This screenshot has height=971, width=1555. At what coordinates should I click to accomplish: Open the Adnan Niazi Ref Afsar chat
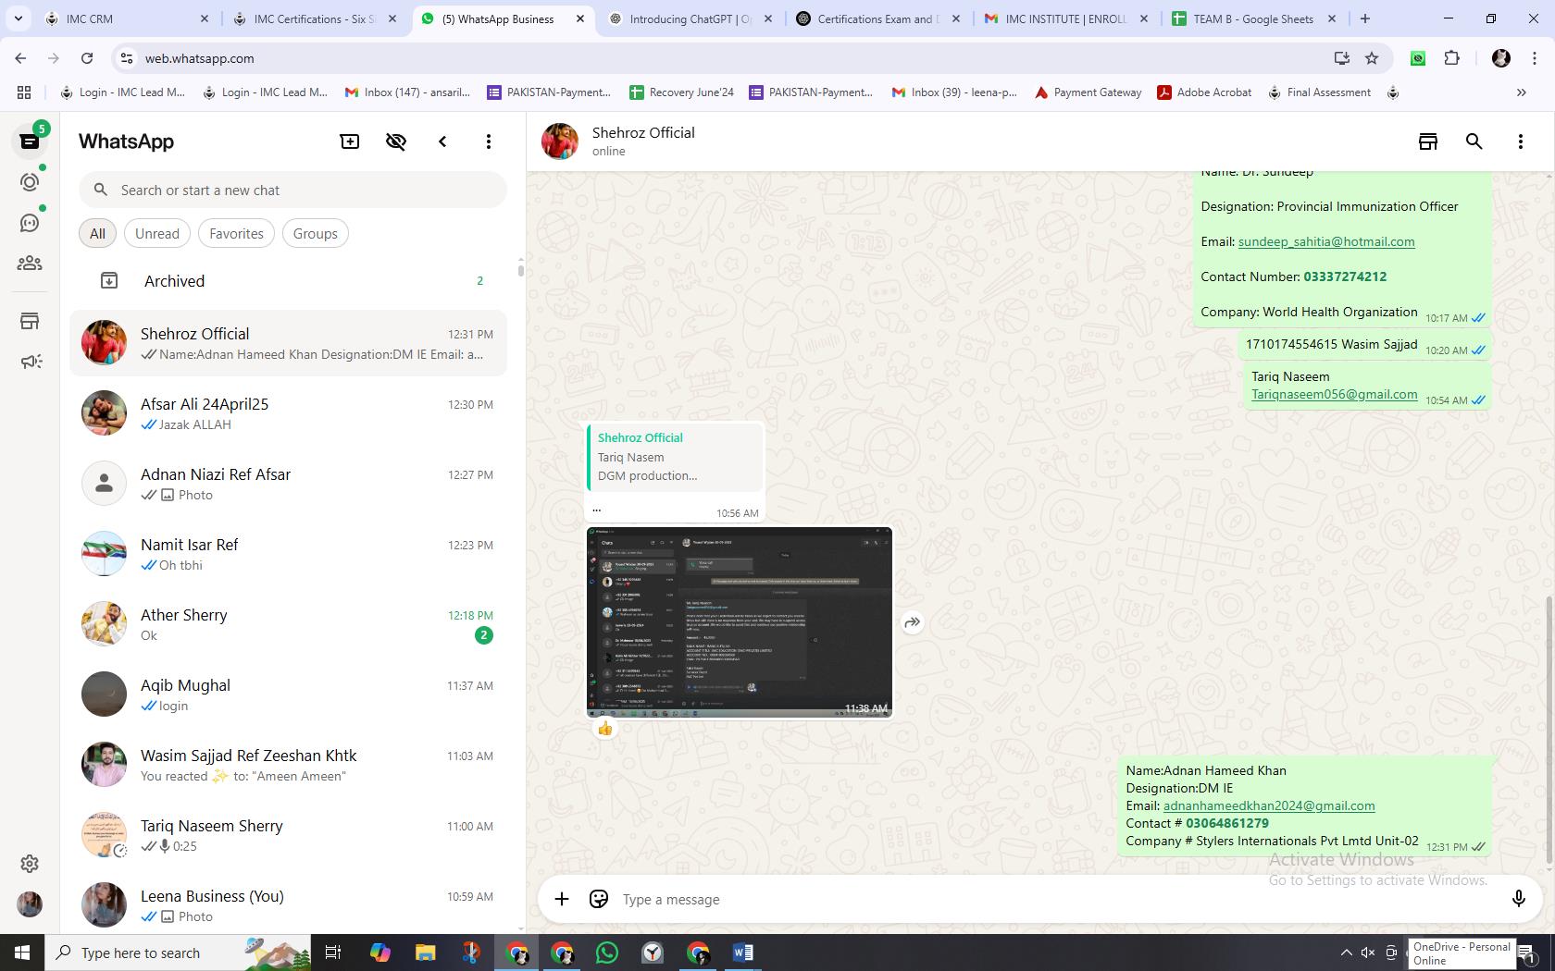click(288, 484)
